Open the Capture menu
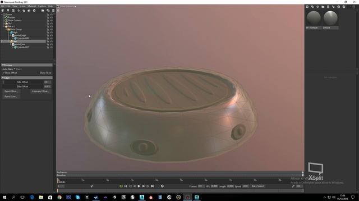 42,6
